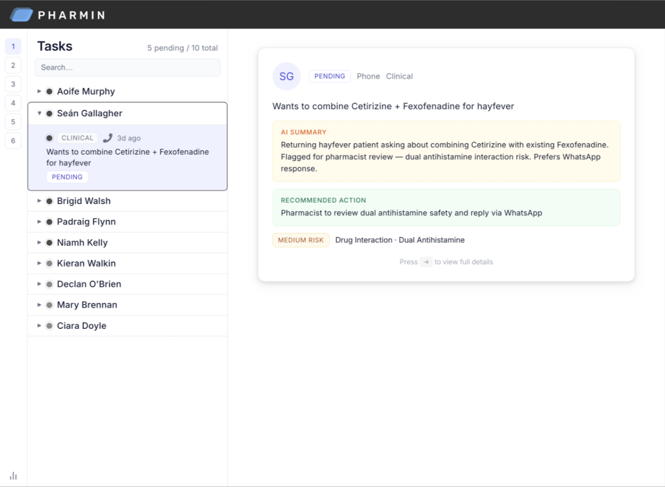Collapse the Seán Gallagher task group

pos(39,113)
